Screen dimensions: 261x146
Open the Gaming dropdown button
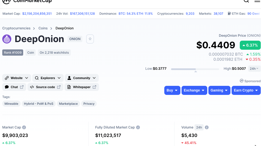[219, 90]
